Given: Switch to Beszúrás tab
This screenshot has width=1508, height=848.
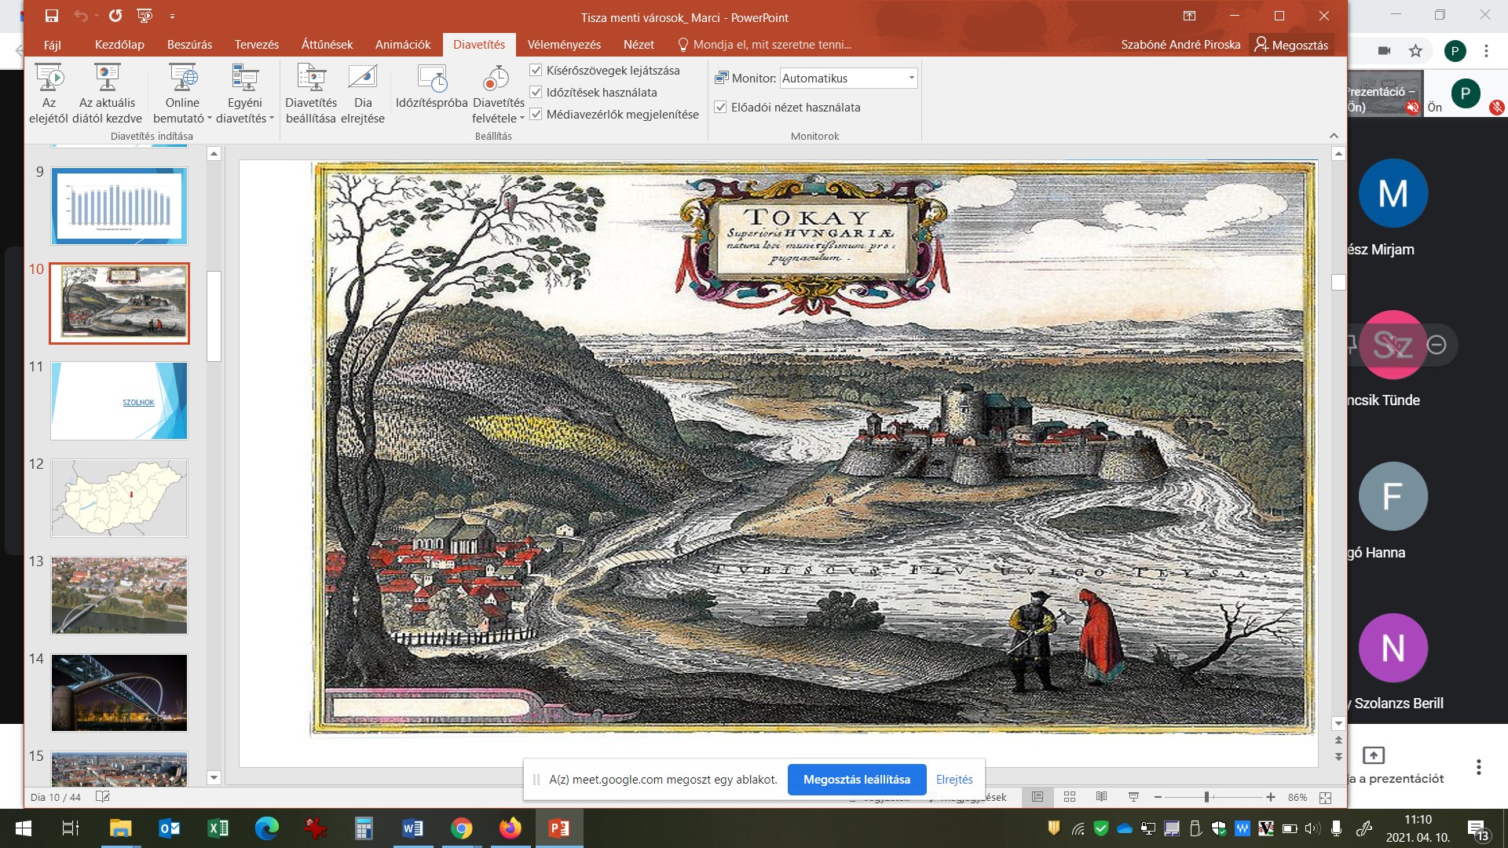Looking at the screenshot, I should pyautogui.click(x=189, y=45).
